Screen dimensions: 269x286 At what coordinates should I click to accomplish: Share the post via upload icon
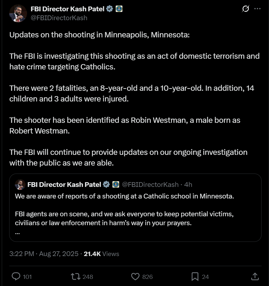[x=255, y=277]
